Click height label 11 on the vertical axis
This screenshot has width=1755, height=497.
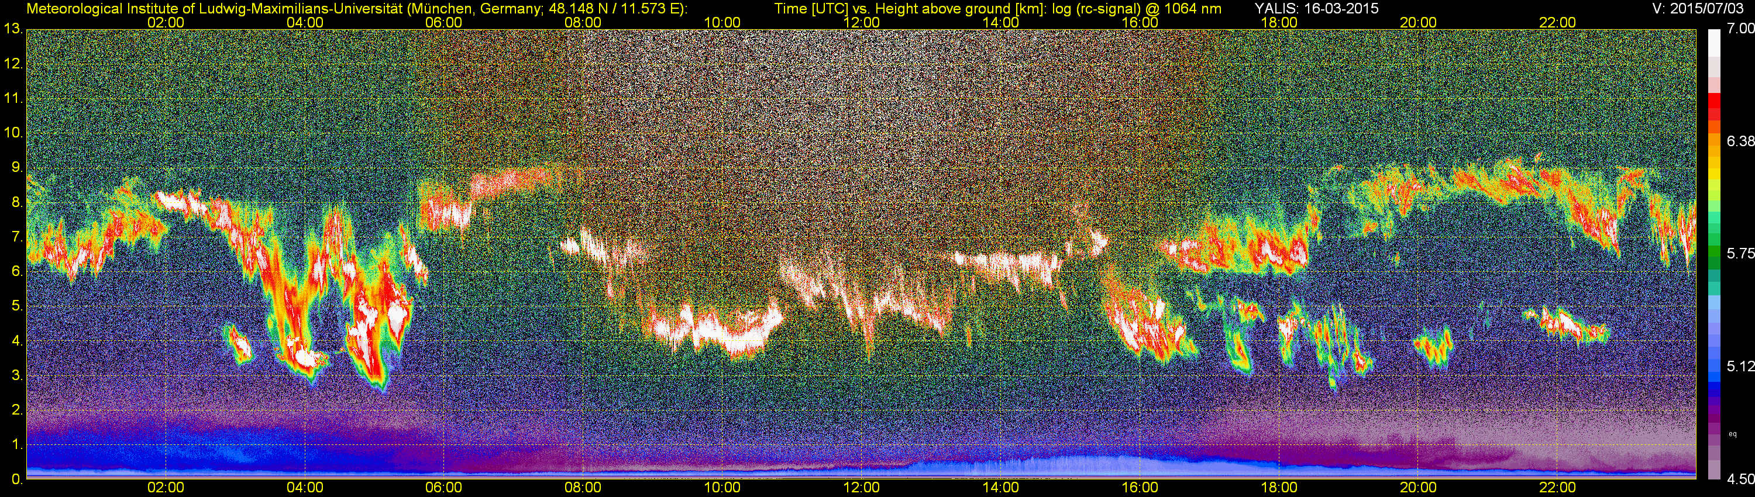pos(13,99)
